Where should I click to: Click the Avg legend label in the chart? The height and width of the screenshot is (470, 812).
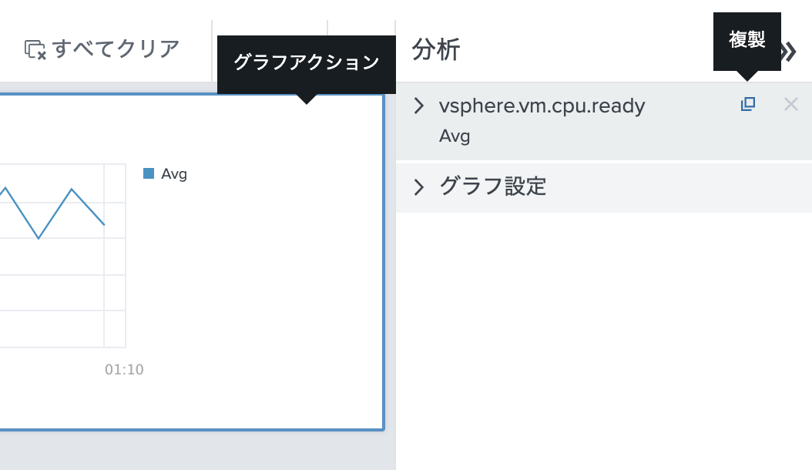pyautogui.click(x=174, y=174)
